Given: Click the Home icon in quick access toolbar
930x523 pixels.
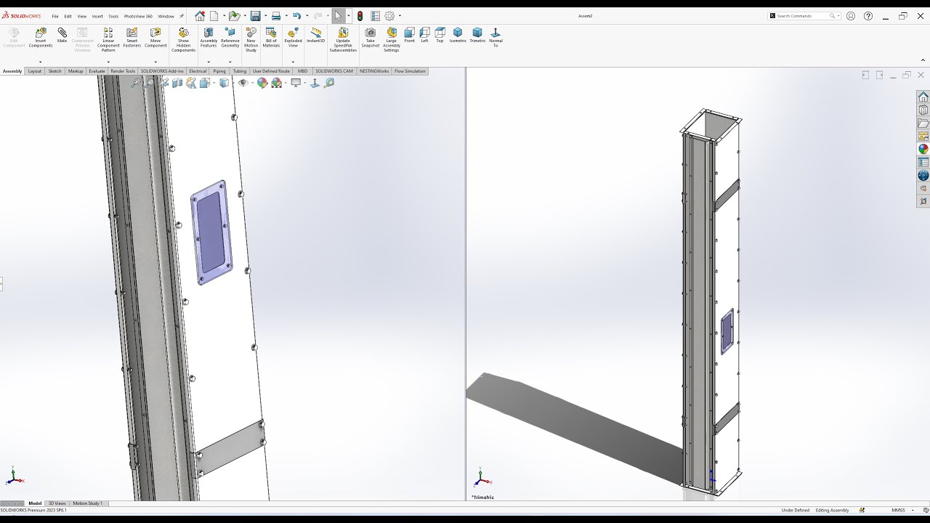Looking at the screenshot, I should 200,16.
